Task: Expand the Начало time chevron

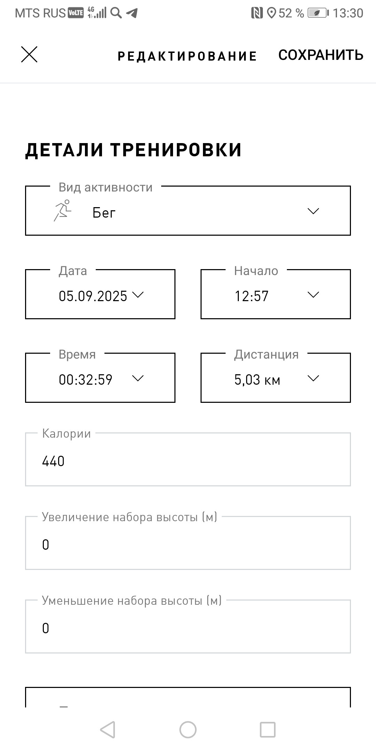Action: pyautogui.click(x=313, y=295)
